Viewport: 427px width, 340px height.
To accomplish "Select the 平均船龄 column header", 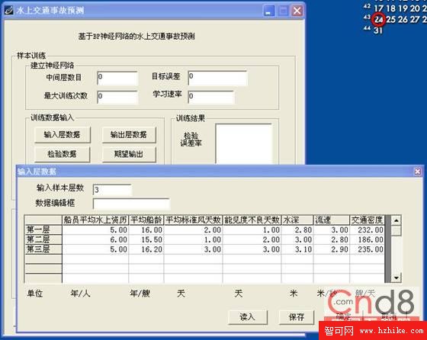I will click(146, 220).
